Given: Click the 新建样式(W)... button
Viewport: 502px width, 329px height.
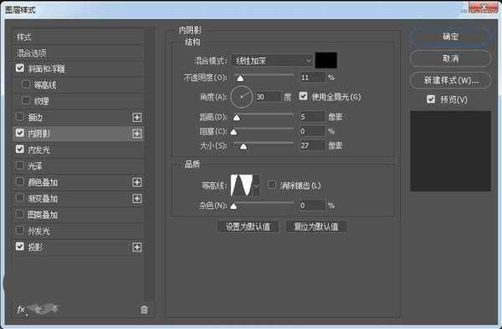Looking at the screenshot, I should coord(450,80).
